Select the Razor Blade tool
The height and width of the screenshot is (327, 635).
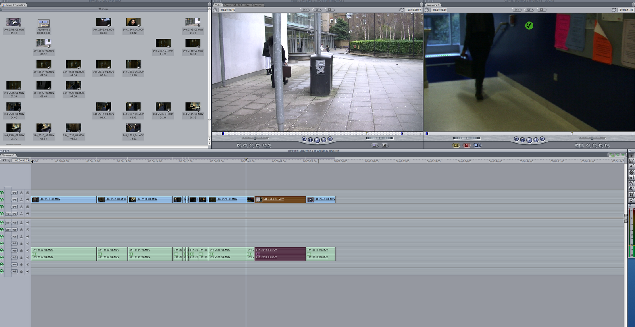coord(631,183)
